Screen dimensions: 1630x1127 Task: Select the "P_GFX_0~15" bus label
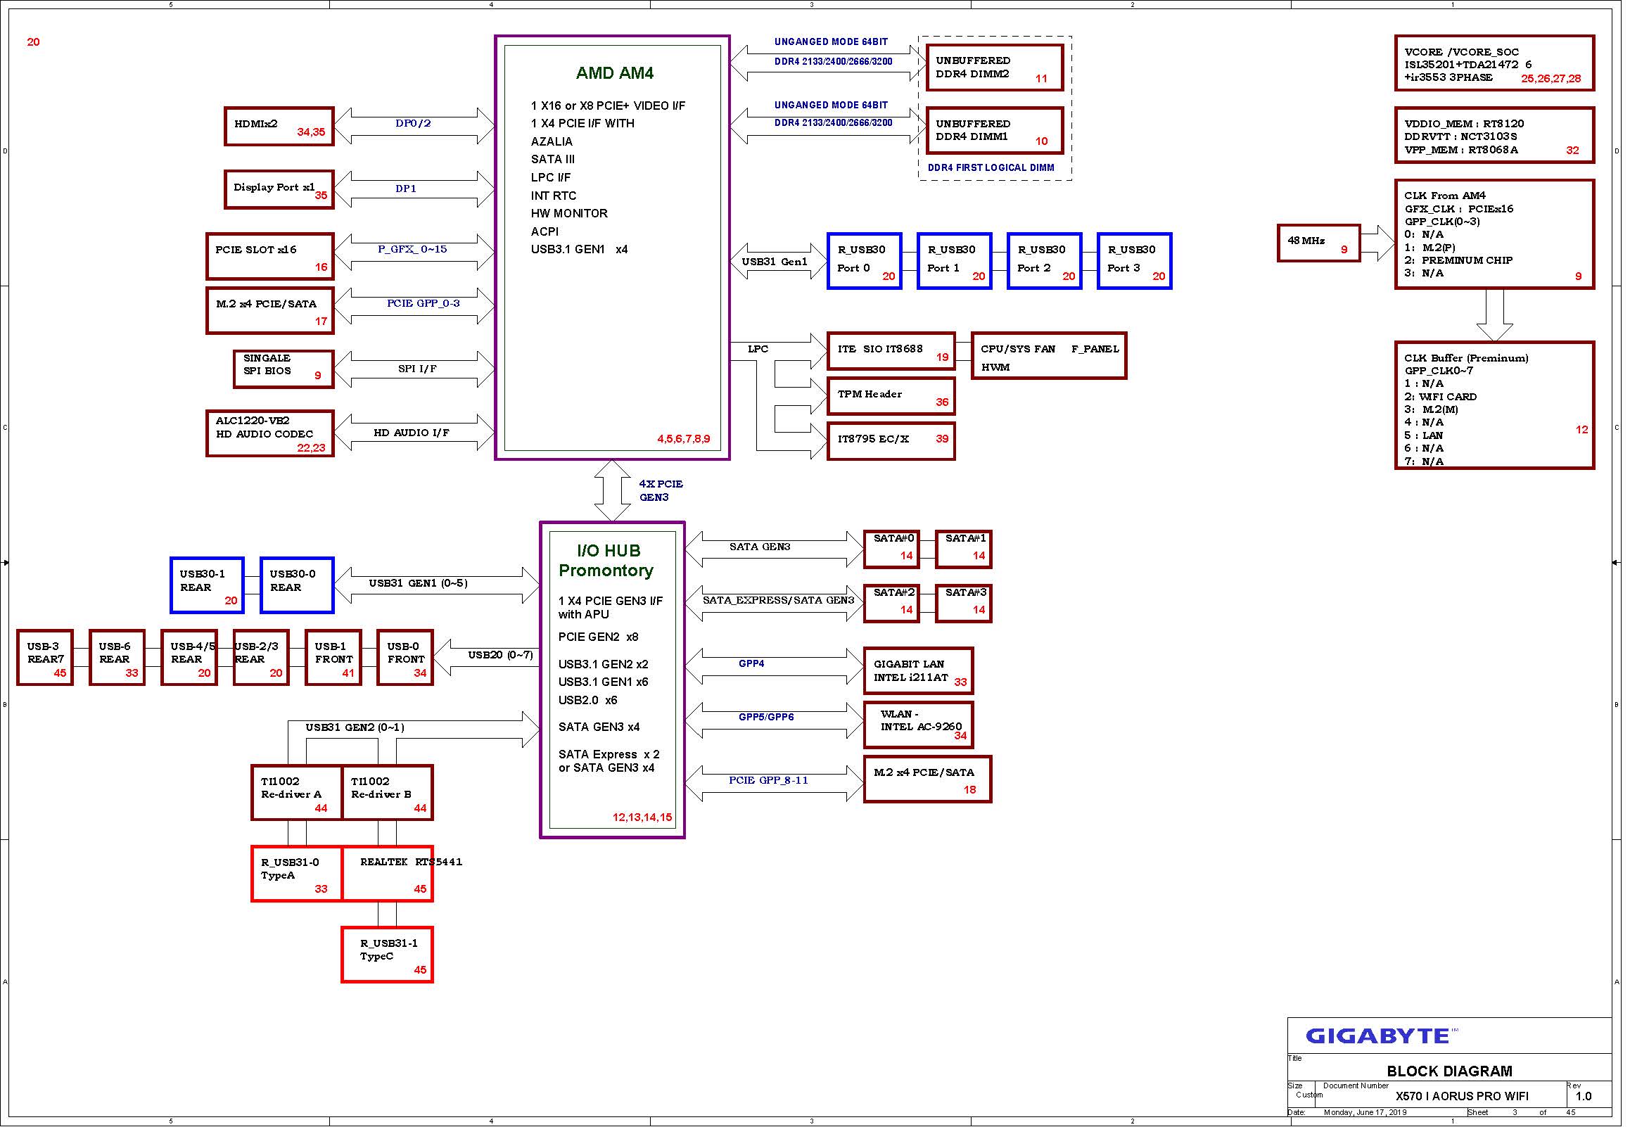[x=414, y=250]
